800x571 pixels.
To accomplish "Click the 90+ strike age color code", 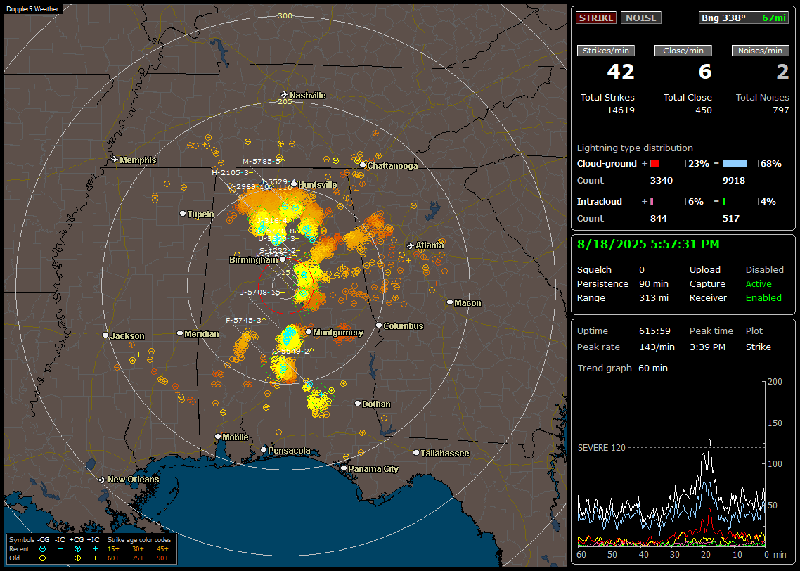I will pos(162,558).
